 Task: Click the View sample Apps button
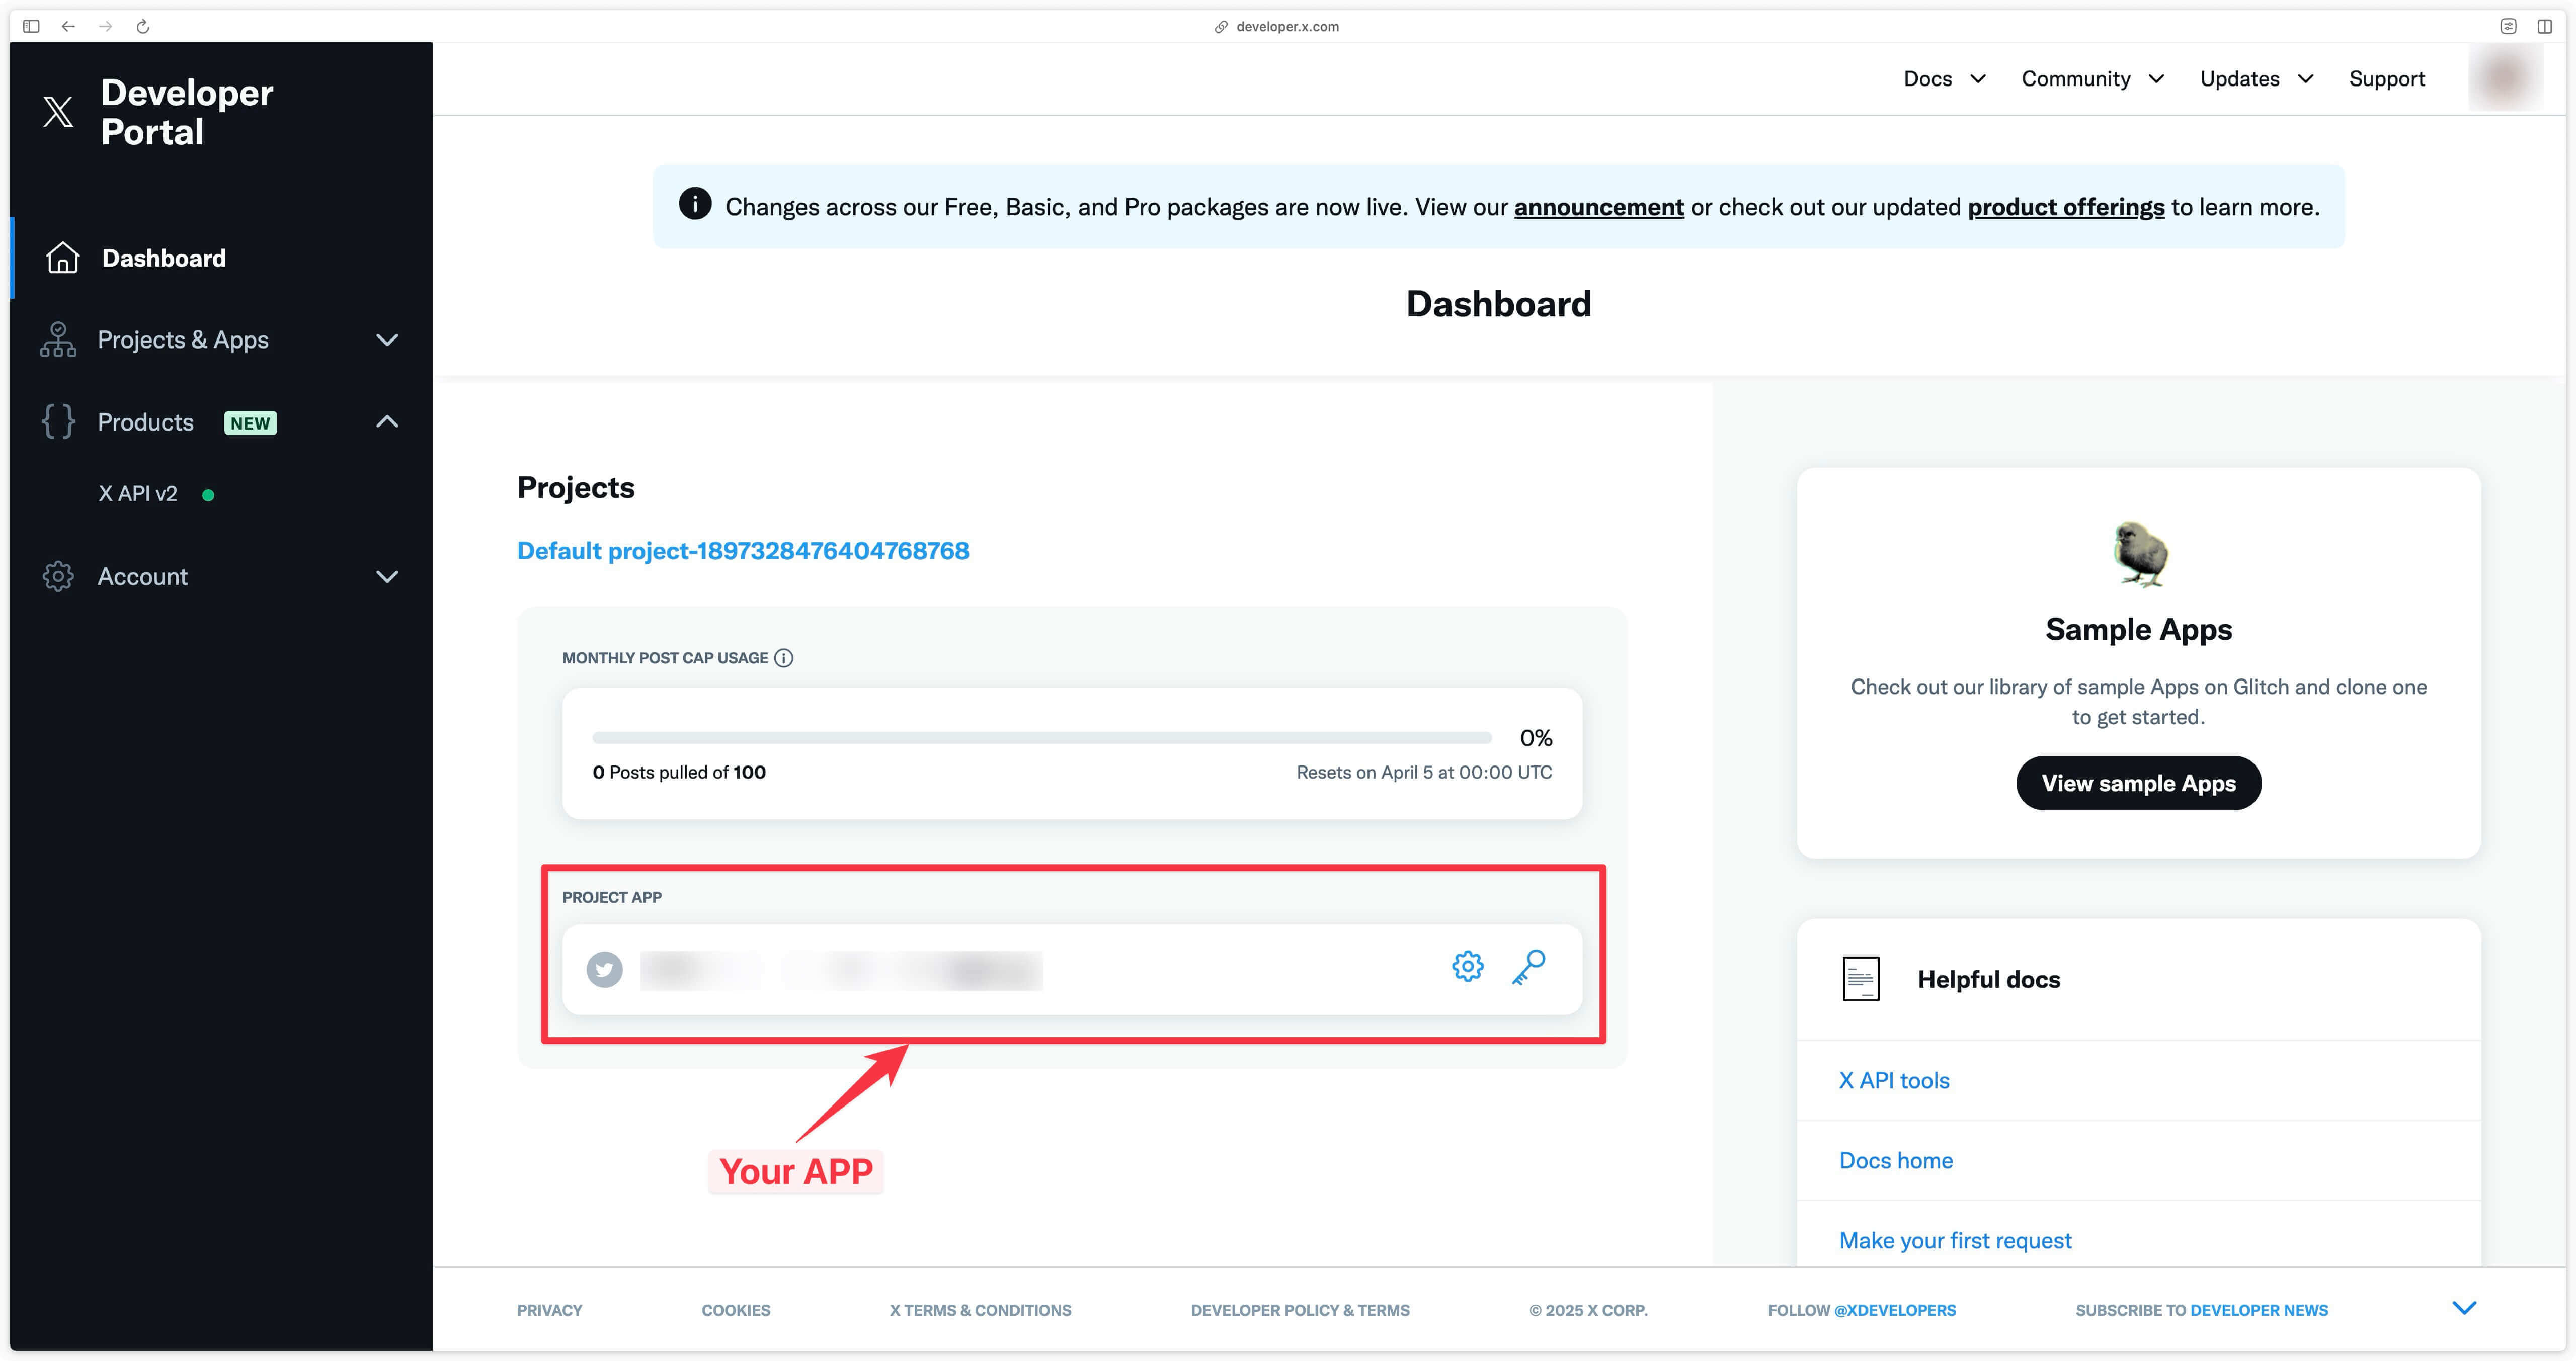[x=2138, y=783]
